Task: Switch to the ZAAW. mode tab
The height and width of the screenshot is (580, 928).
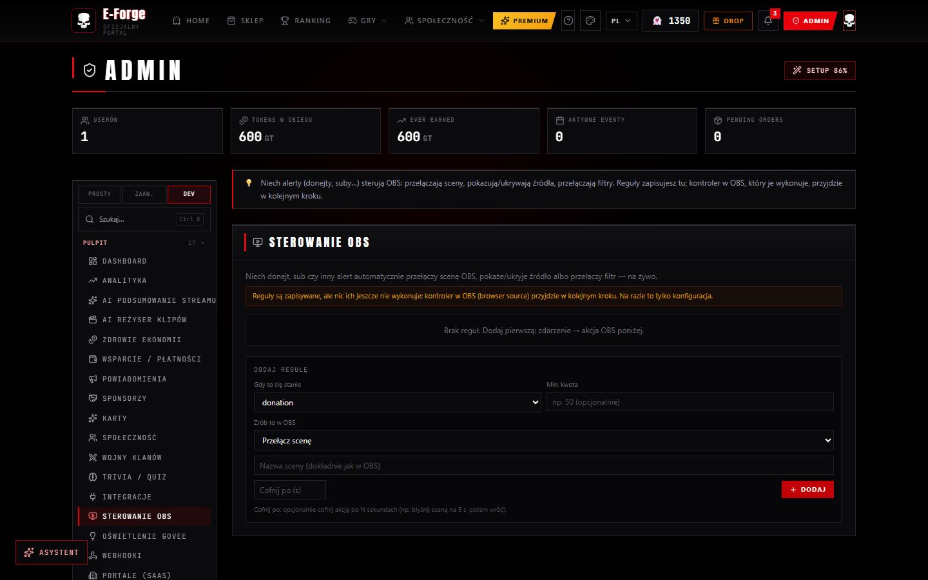Action: coord(144,194)
